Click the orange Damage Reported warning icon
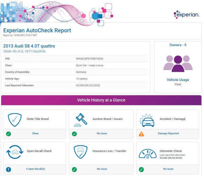 (141, 134)
